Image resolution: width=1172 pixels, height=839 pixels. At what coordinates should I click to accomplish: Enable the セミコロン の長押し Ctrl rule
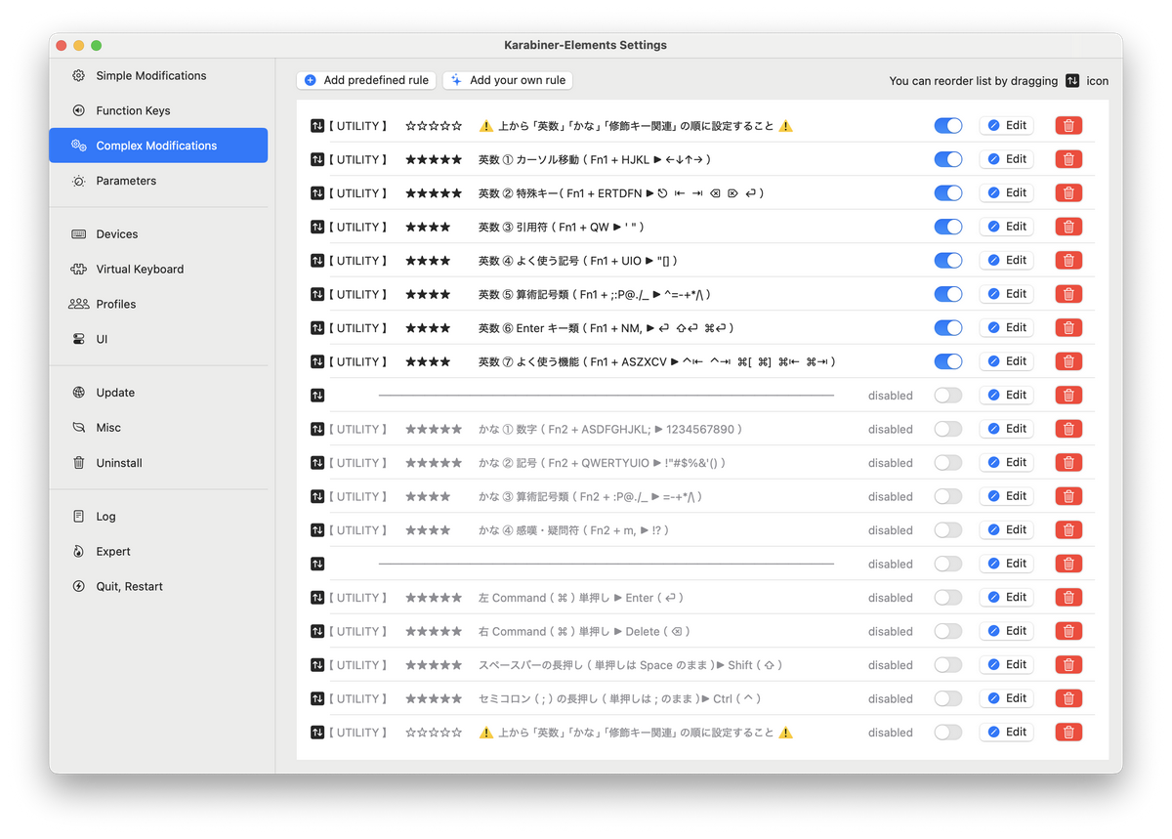(948, 698)
